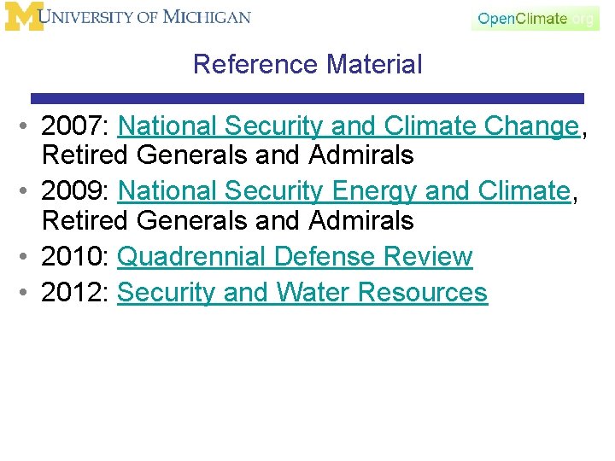Open National Security and Climate Change link

[348, 126]
